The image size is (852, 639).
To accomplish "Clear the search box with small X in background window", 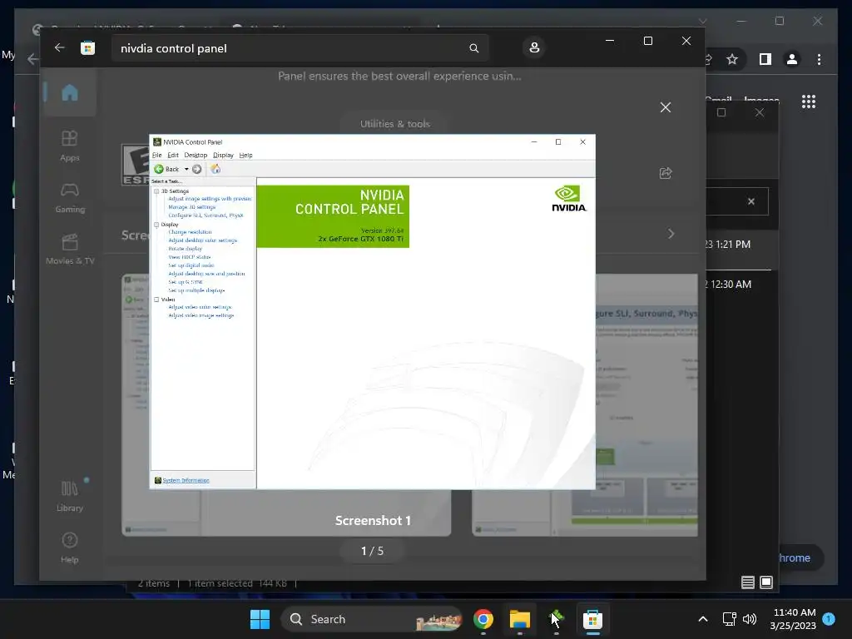I will [x=751, y=201].
